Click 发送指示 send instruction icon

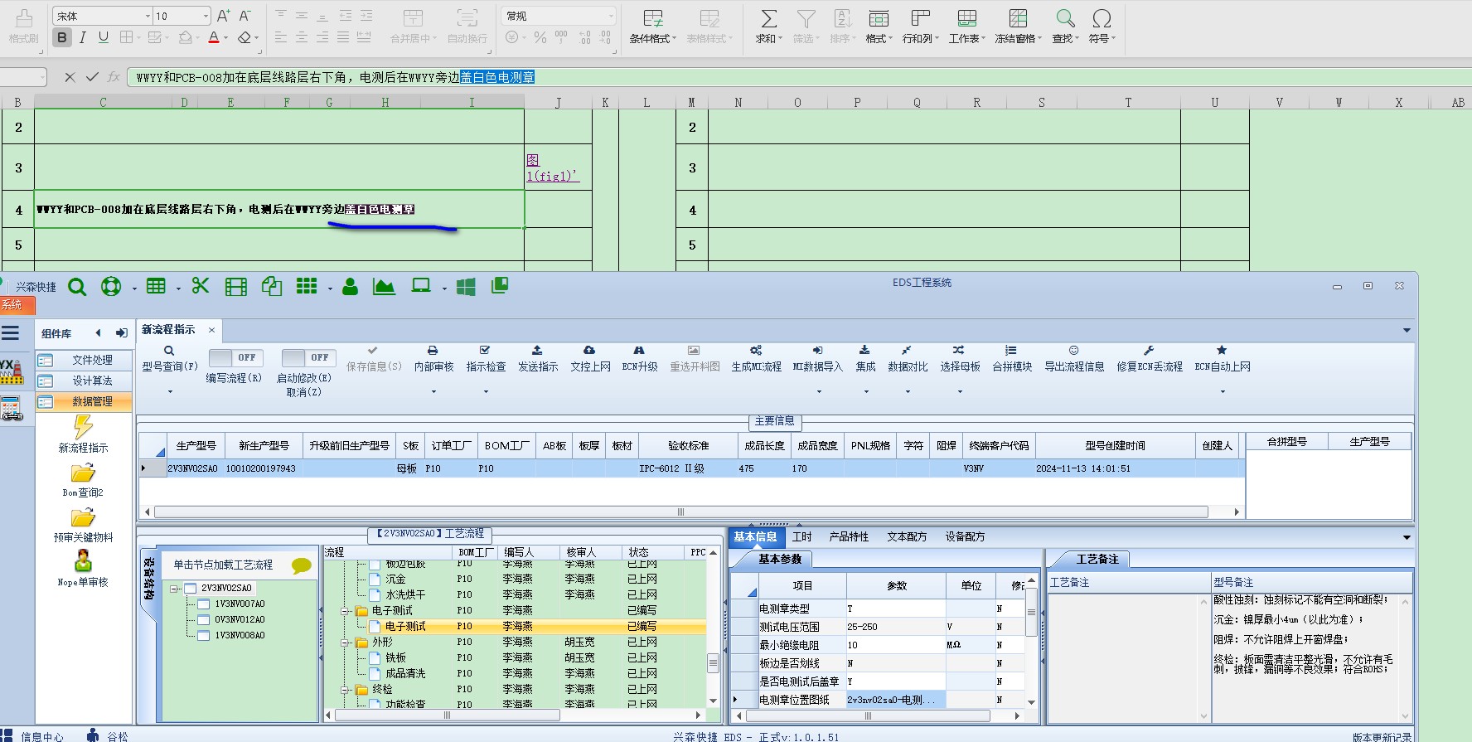pyautogui.click(x=537, y=351)
